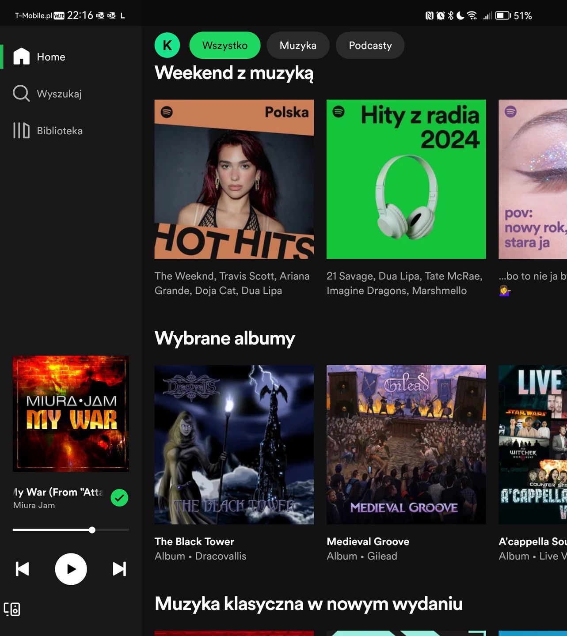Tap the K profile avatar
Screen dimensions: 567x636
click(x=167, y=45)
